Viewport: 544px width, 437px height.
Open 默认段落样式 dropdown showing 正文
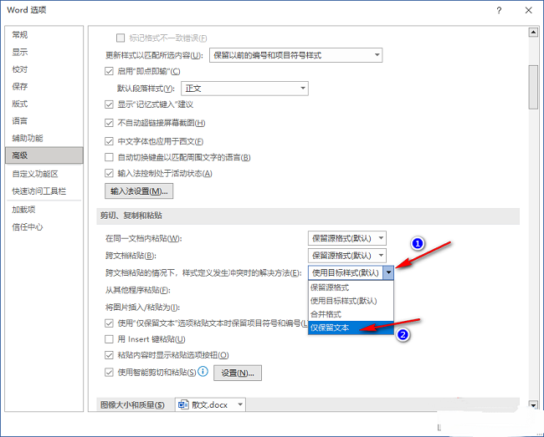tap(244, 89)
